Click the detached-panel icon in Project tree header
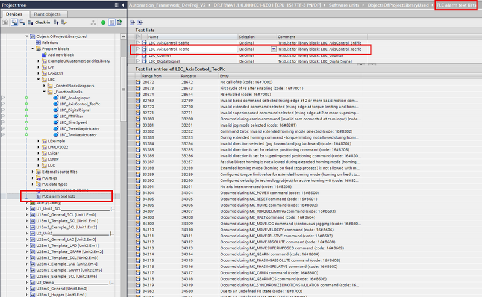 point(116,5)
